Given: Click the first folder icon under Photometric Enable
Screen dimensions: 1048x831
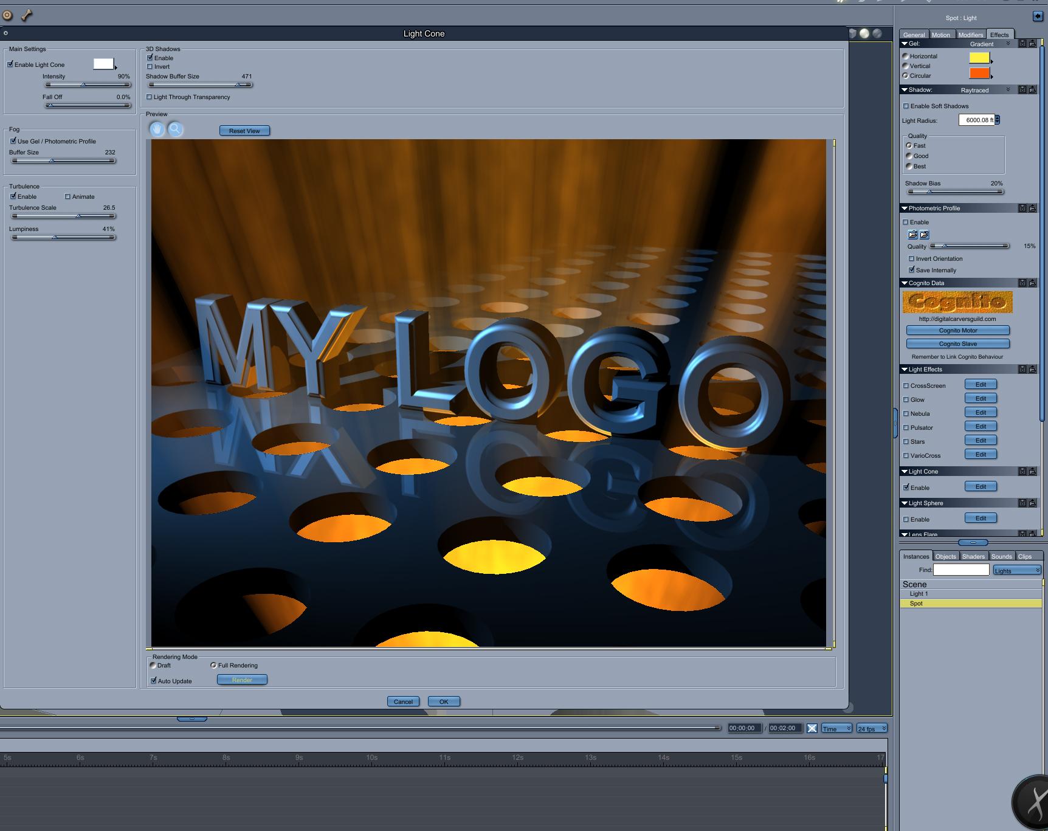Looking at the screenshot, I should 912,235.
